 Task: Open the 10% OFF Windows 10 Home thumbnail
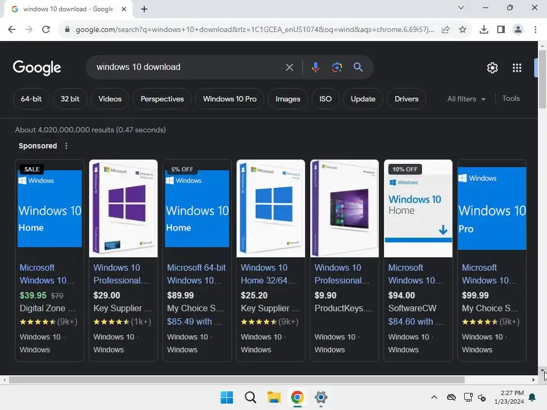click(418, 208)
